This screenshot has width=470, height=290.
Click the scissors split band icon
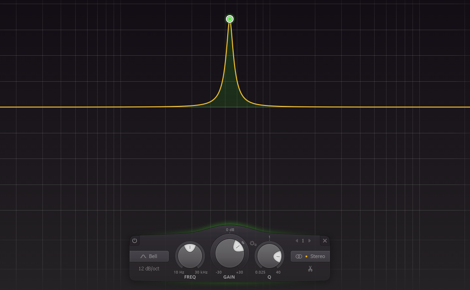pos(310,269)
